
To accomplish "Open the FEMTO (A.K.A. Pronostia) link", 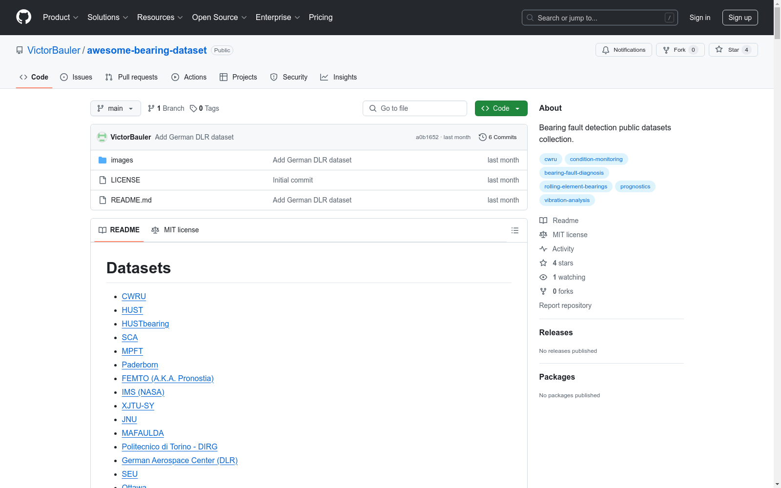I will pos(168,378).
